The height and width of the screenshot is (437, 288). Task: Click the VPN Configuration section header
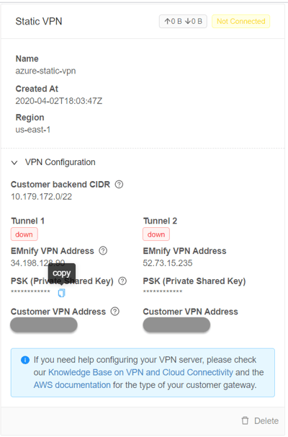click(60, 162)
